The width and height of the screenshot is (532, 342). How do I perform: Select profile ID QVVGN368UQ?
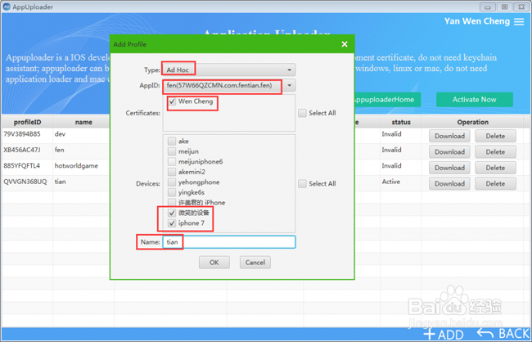[x=25, y=182]
